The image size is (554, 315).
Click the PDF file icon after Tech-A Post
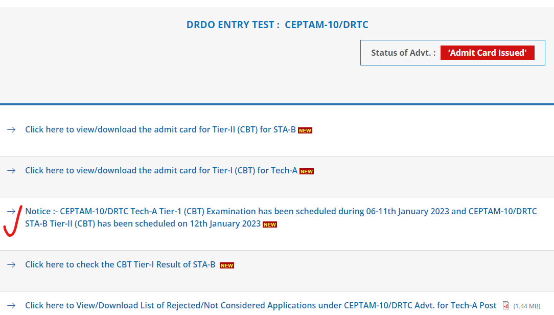(x=506, y=306)
